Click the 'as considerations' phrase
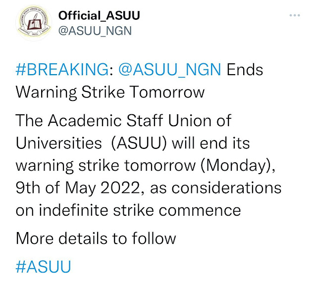 (216, 188)
